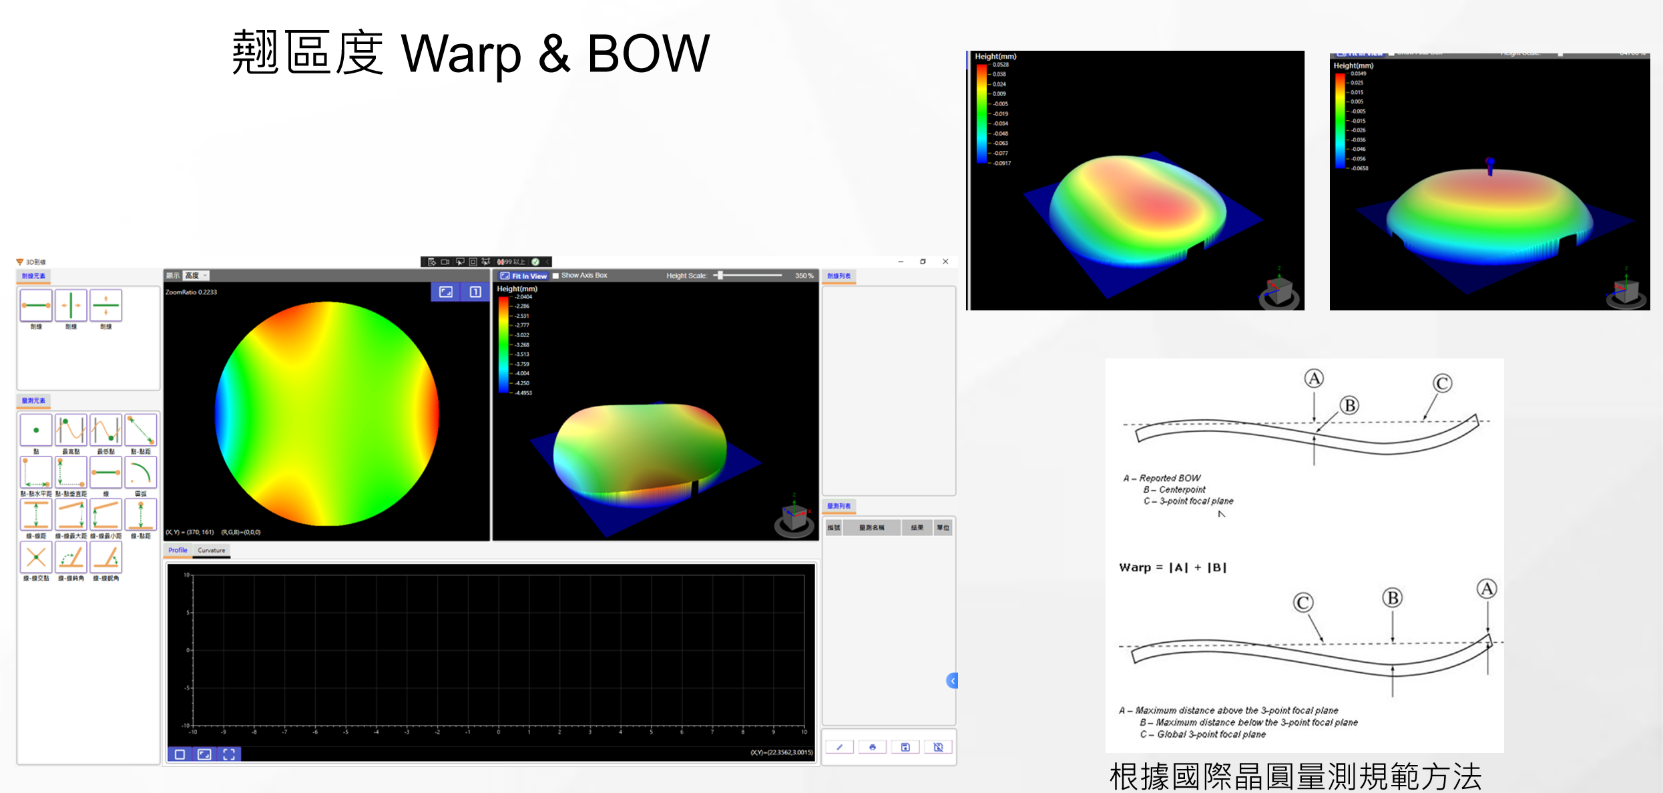Click the fit-to-window icon in 2D view
The image size is (1663, 793).
pos(445,292)
